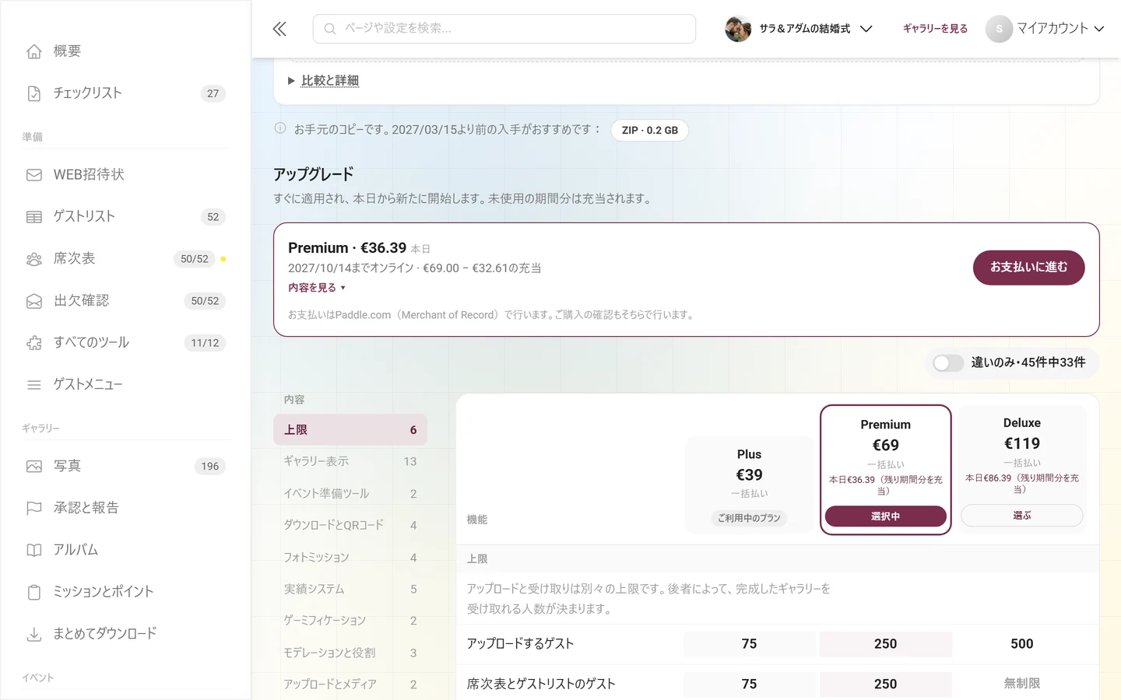Select the ギャラリー表示 category

click(350, 462)
